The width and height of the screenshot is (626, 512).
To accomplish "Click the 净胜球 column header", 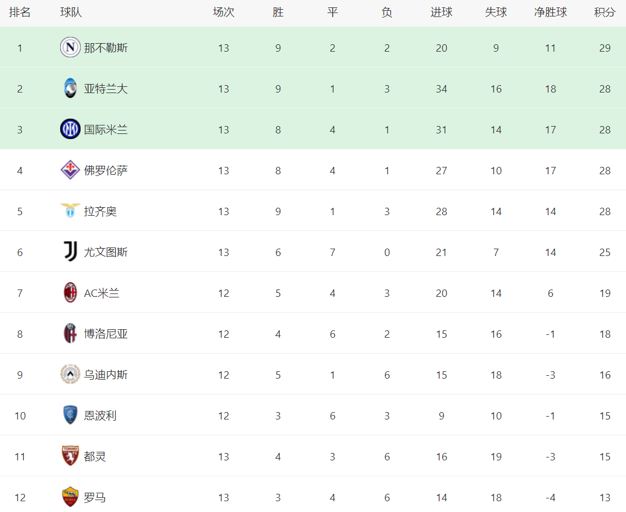I will tap(550, 12).
